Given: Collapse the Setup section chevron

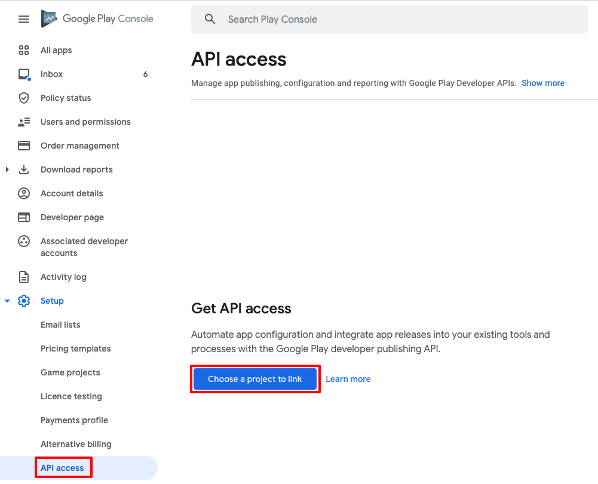Looking at the screenshot, I should [7, 301].
